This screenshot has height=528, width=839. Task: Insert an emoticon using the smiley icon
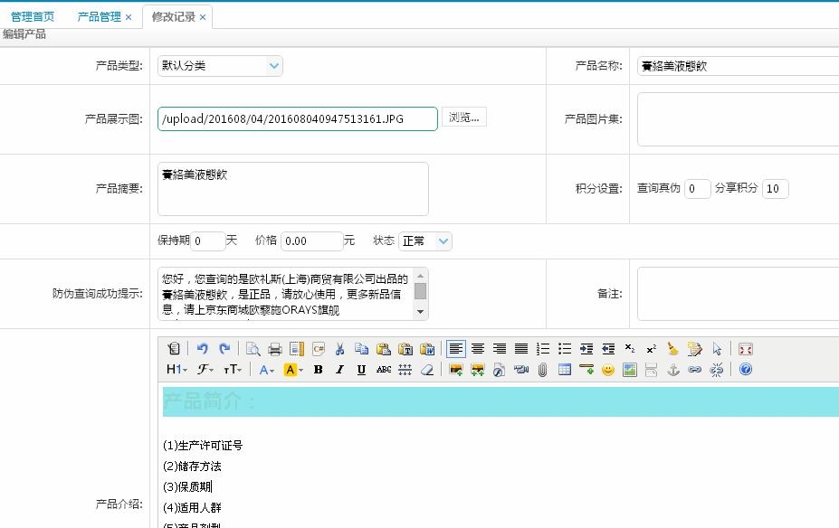[x=608, y=370]
